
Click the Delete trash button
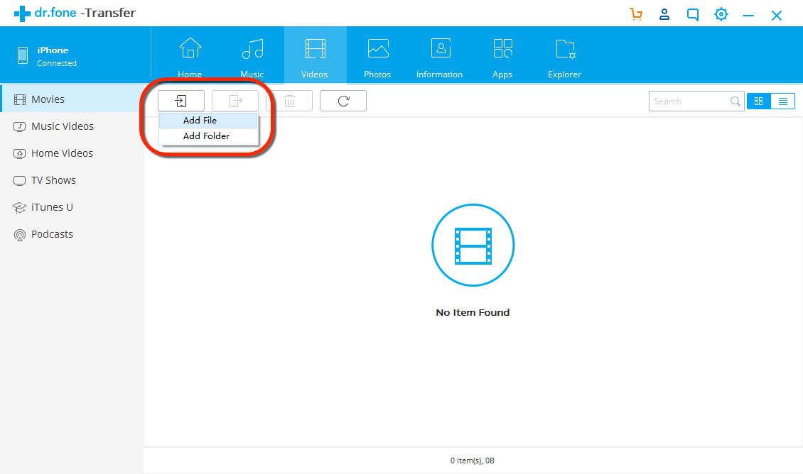(x=289, y=101)
